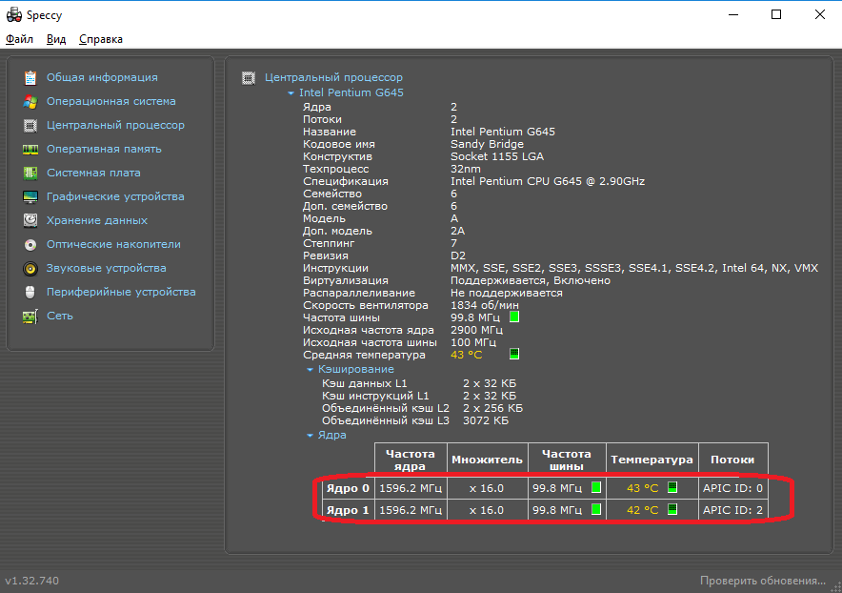Viewport: 842px width, 593px height.
Task: Open the Справка menu
Action: point(100,39)
